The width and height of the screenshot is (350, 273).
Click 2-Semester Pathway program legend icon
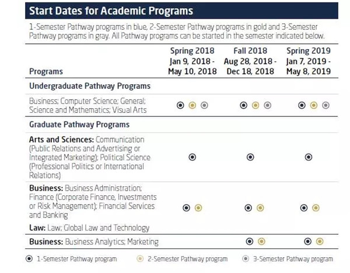[139, 258]
